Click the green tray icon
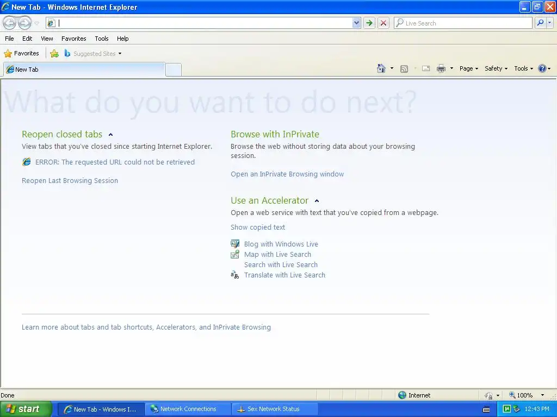The height and width of the screenshot is (417, 557). tap(506, 409)
